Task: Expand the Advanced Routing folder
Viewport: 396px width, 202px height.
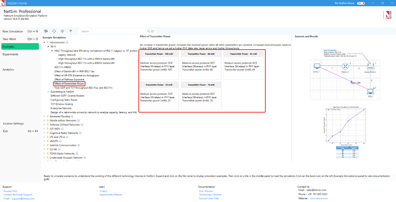Action: [45, 116]
